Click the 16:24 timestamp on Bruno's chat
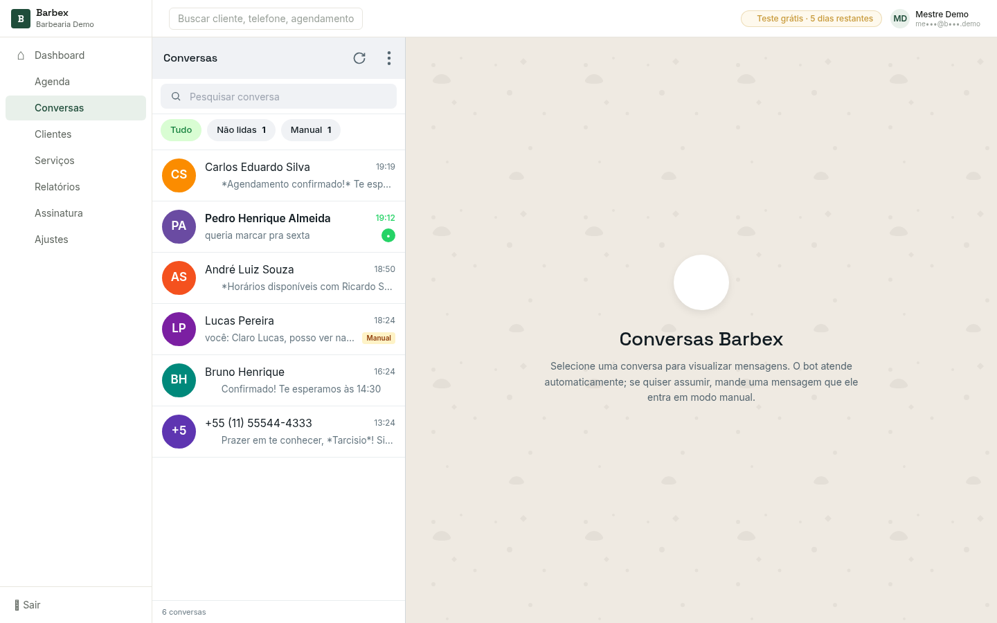The image size is (997, 623). click(385, 372)
